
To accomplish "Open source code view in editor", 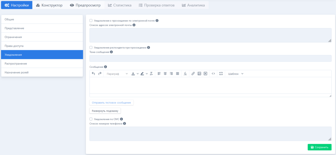I will coord(213,74).
